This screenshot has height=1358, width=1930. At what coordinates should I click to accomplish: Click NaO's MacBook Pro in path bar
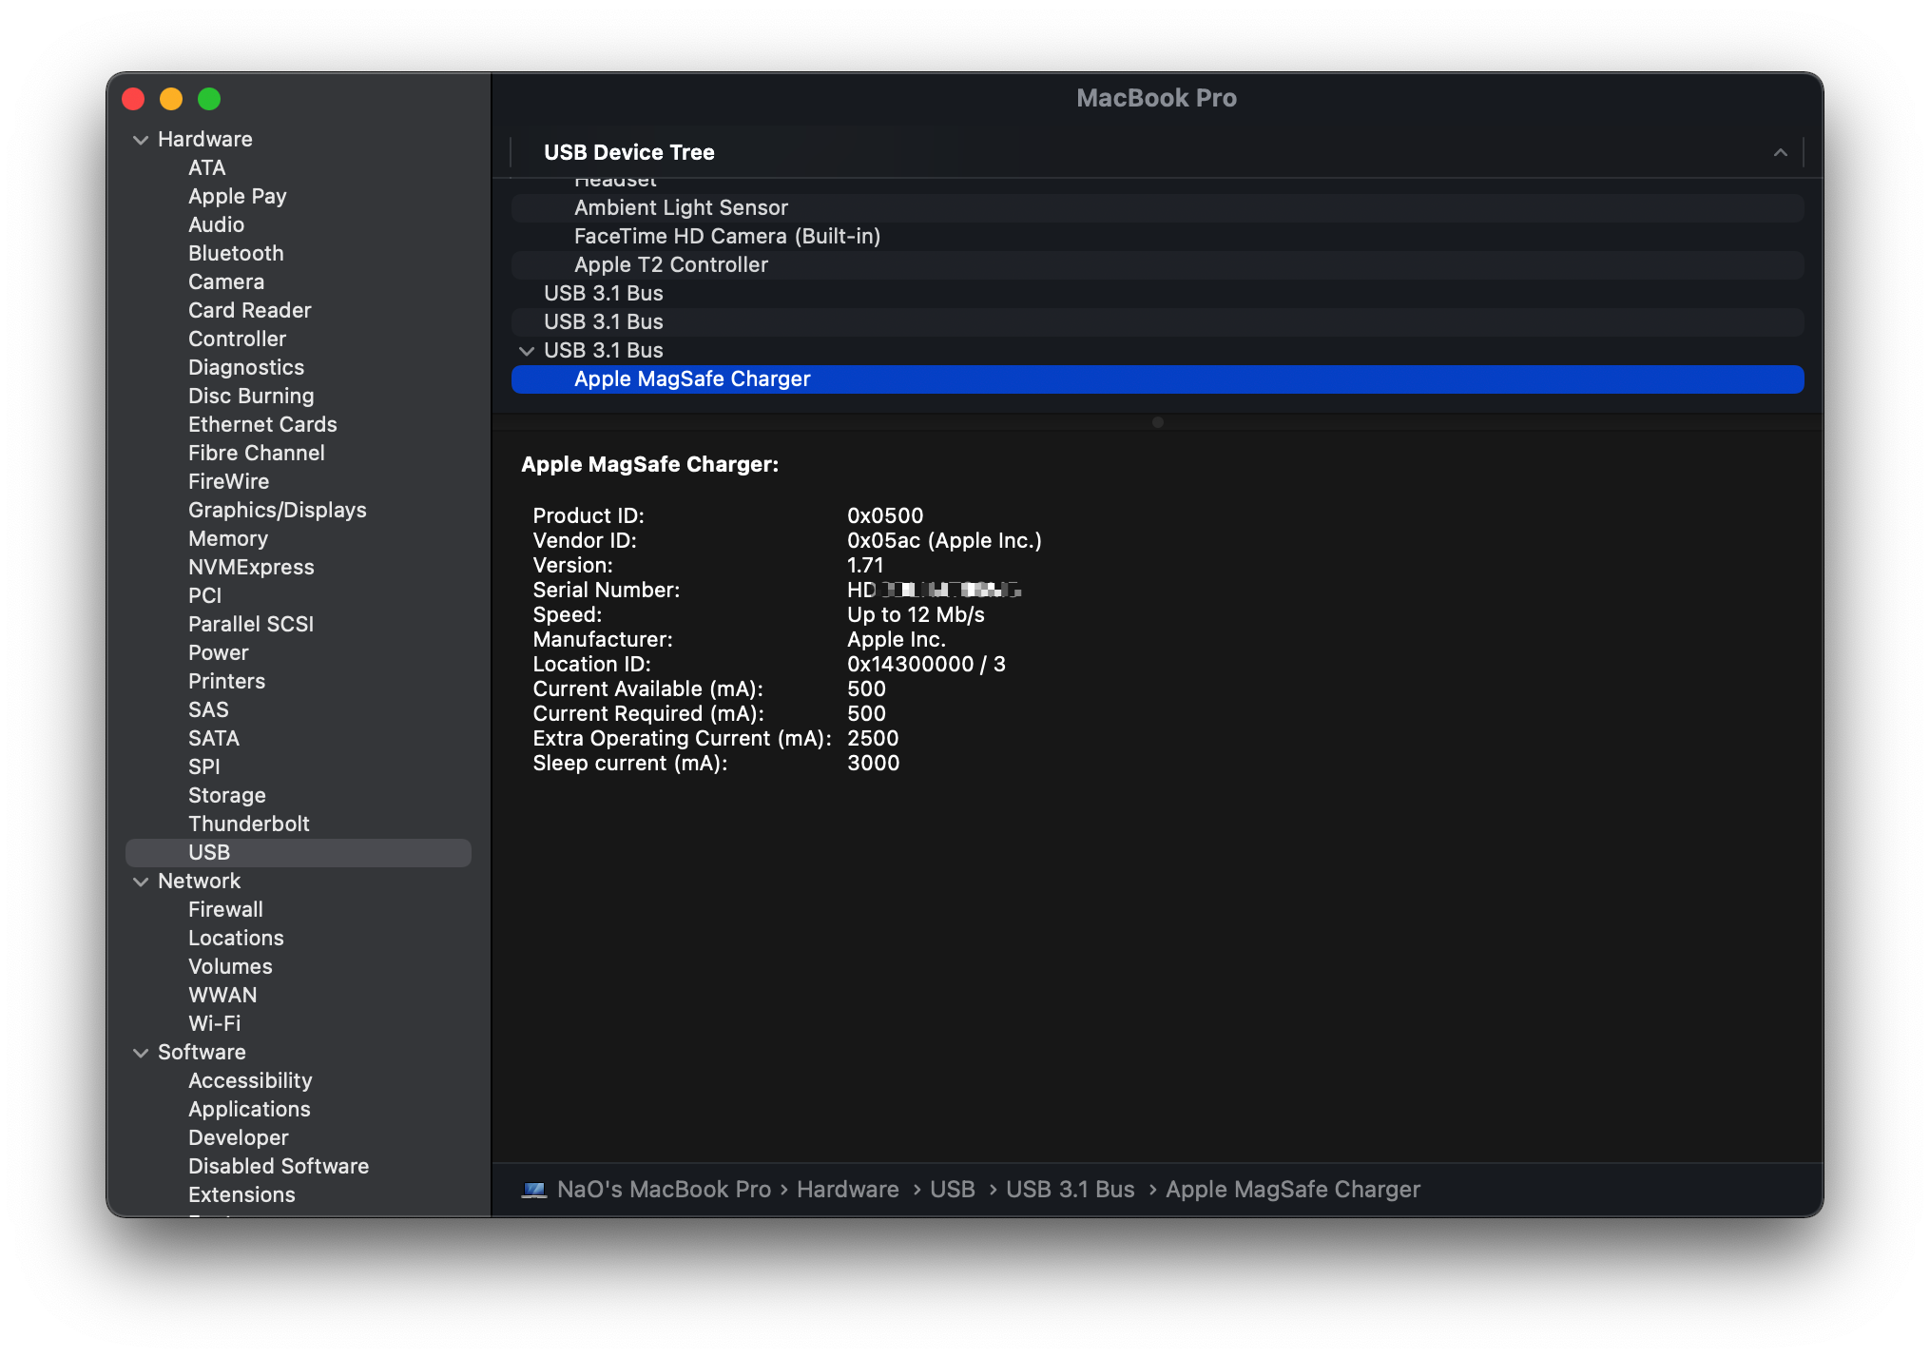click(x=664, y=1190)
